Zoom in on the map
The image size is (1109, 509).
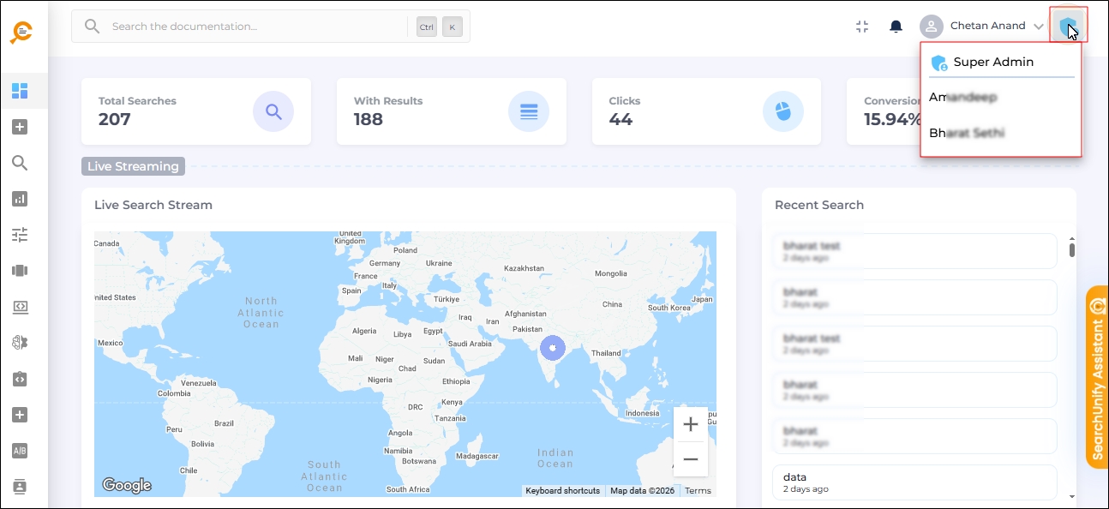[x=690, y=424]
